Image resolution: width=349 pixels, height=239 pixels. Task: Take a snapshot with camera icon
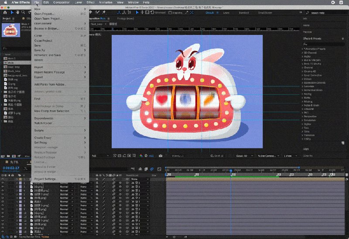click(x=161, y=156)
